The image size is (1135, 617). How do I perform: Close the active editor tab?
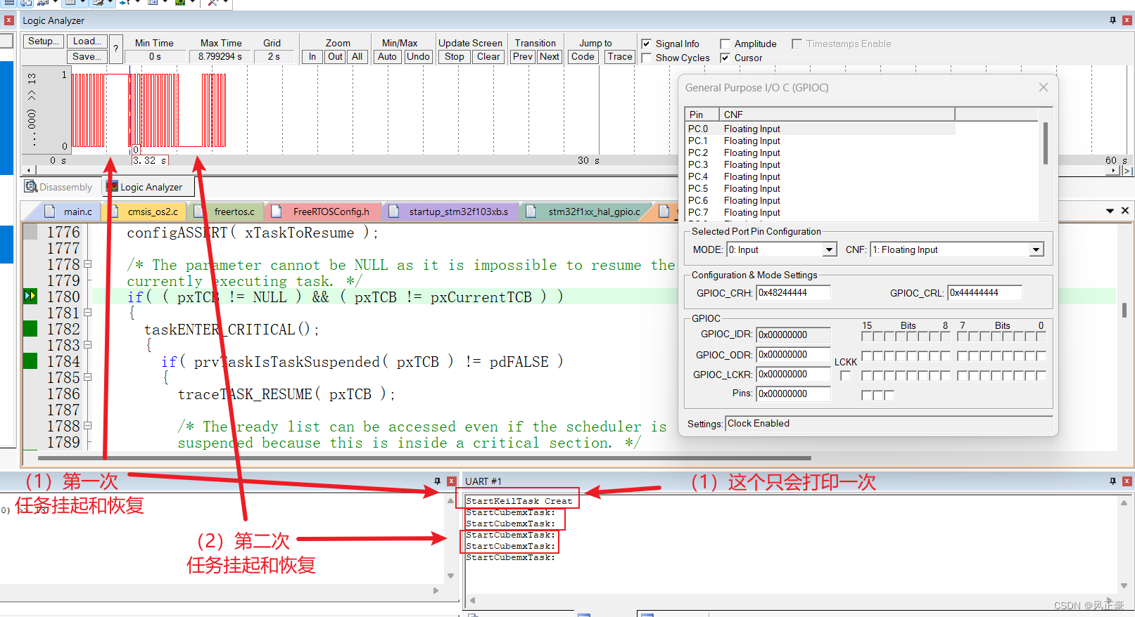(1125, 211)
